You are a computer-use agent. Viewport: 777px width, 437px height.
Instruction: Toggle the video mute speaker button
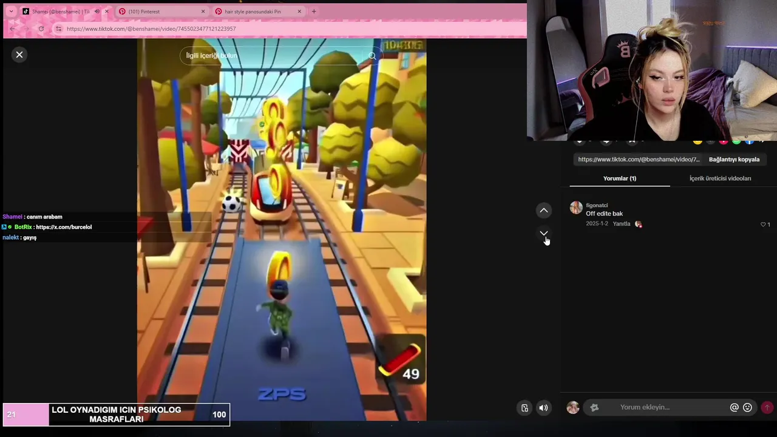click(543, 408)
